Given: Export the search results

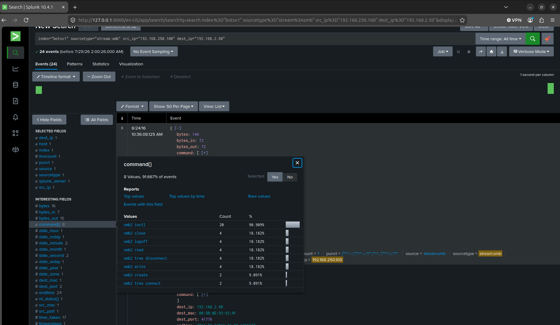Looking at the screenshot, I should 502,52.
